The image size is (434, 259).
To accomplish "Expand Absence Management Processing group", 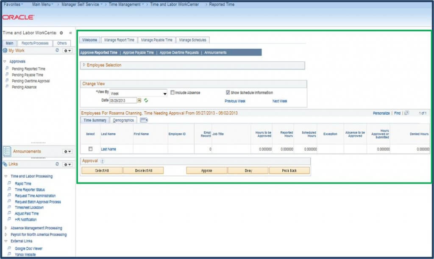I will (6, 228).
